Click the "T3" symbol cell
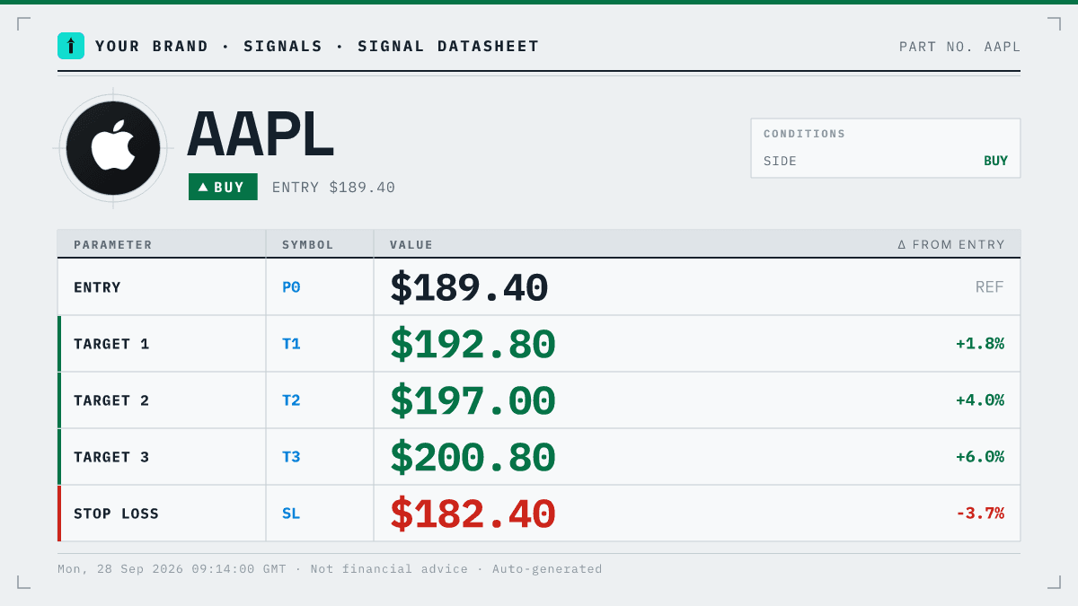Image resolution: width=1078 pixels, height=606 pixels. pyautogui.click(x=291, y=457)
